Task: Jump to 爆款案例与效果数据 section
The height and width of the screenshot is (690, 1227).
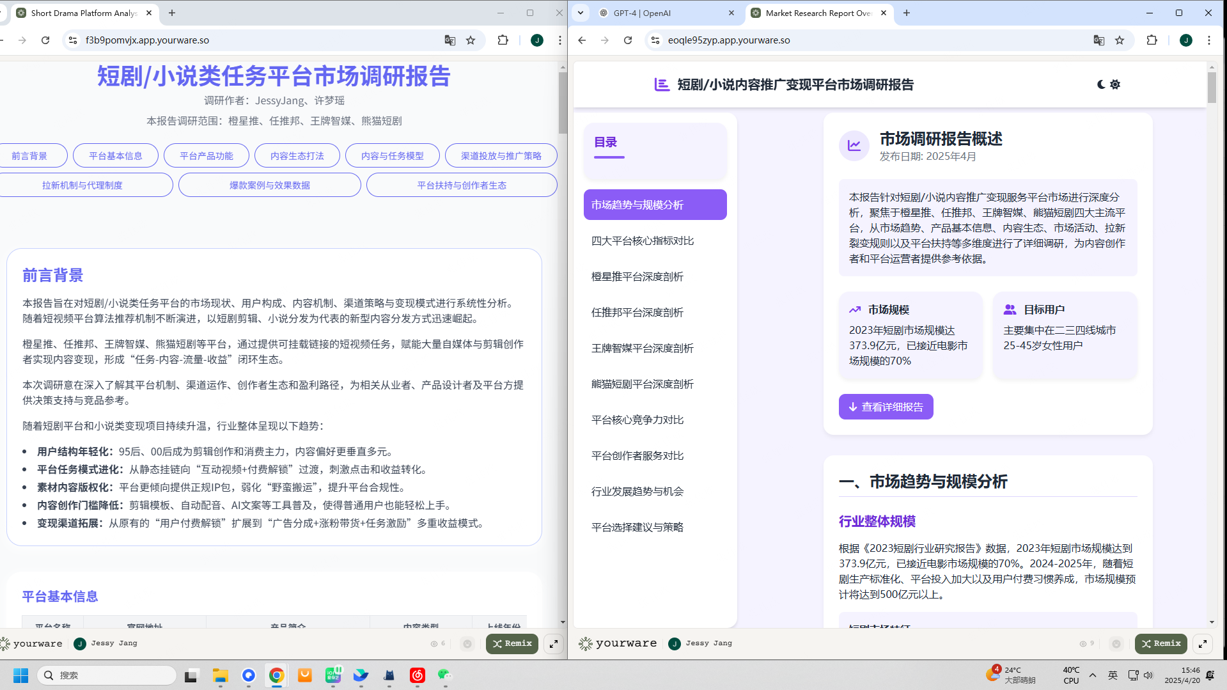Action: point(270,185)
